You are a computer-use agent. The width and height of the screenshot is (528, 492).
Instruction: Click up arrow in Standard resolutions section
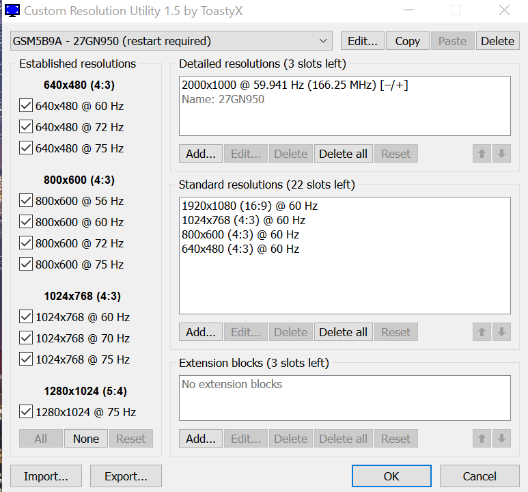point(482,332)
